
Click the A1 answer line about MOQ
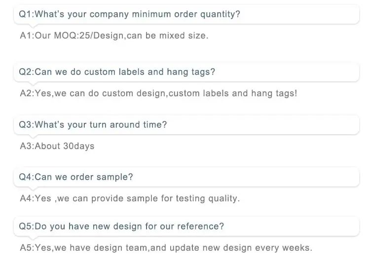[114, 36]
